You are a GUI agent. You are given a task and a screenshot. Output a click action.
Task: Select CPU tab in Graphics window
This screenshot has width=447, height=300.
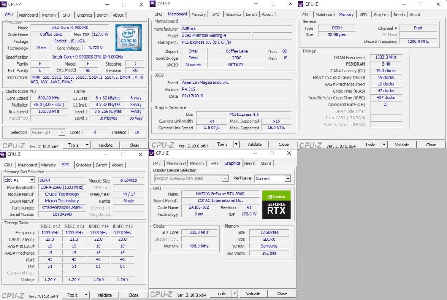click(157, 163)
